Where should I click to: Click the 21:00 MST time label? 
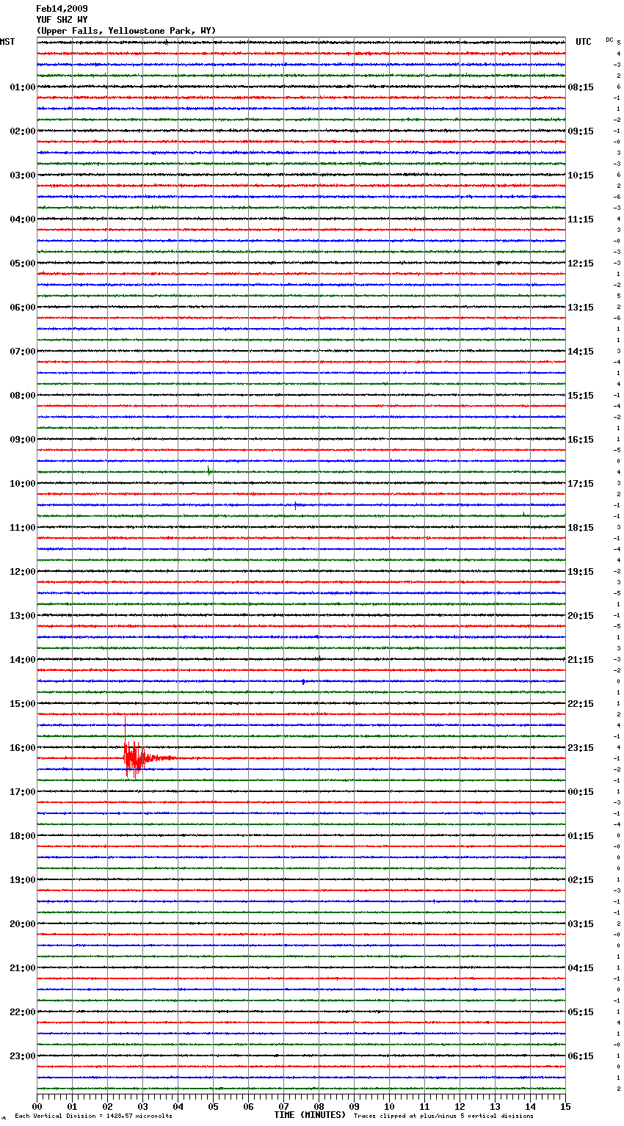click(22, 968)
